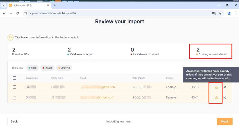Viewport: 239px width, 127px height.
Task: Toggle the select-all checkbox in the table header
Action: click(15, 78)
